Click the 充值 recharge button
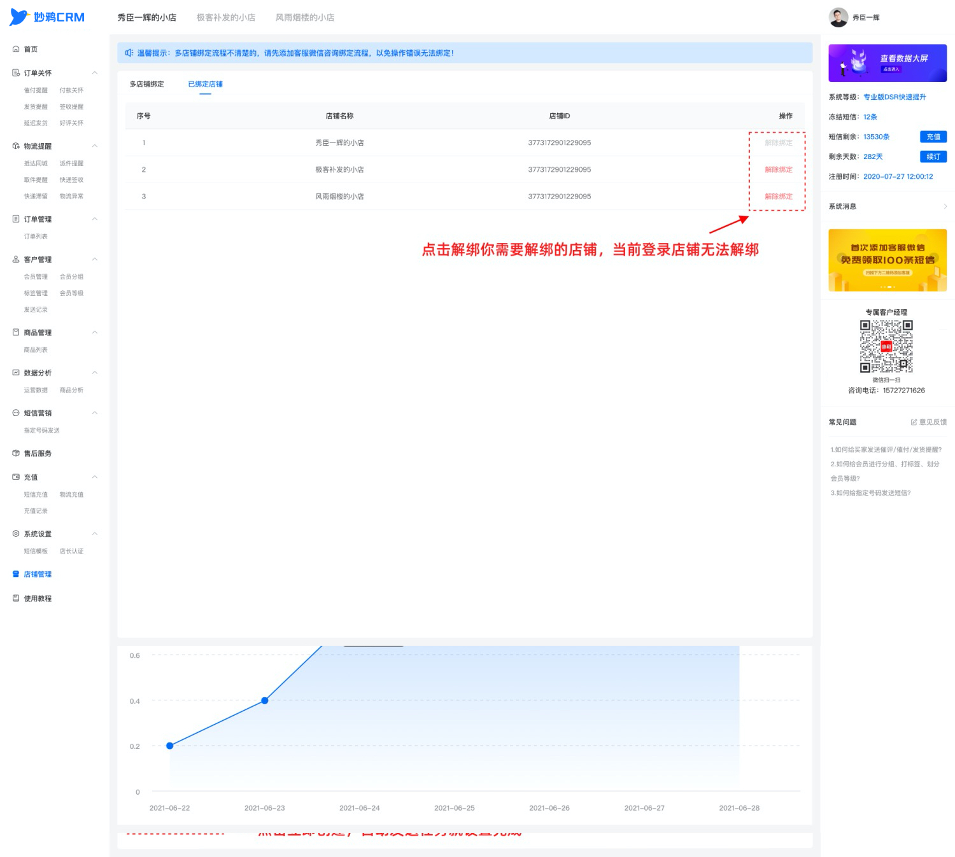 click(x=933, y=137)
